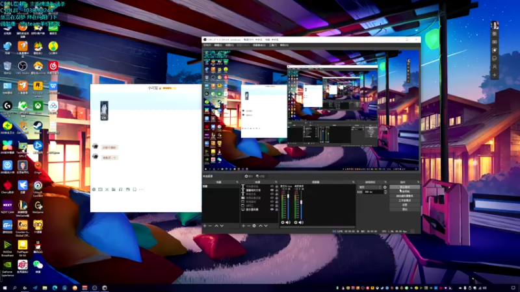This screenshot has width=520, height=292.
Task: Click the Windows Start button on the taskbar
Action: 5,288
